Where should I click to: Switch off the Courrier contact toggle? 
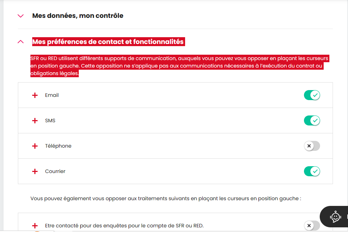pyautogui.click(x=312, y=172)
